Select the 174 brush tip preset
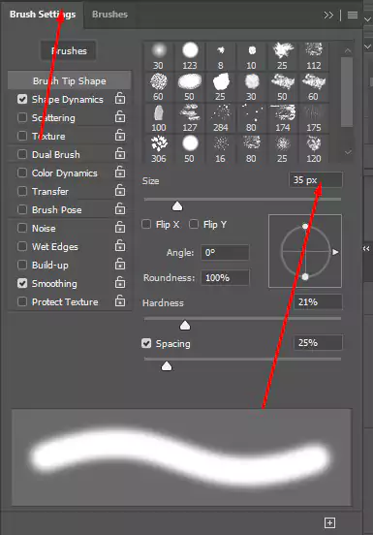The height and width of the screenshot is (535, 373). tap(283, 118)
